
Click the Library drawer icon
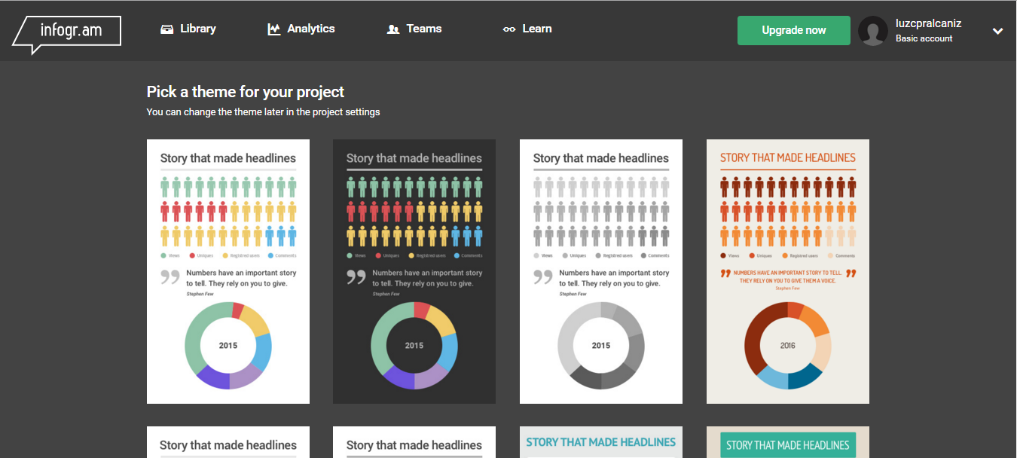click(167, 29)
